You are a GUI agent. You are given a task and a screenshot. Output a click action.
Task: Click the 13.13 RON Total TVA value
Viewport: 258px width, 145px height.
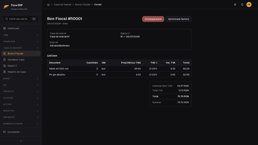(x=183, y=90)
